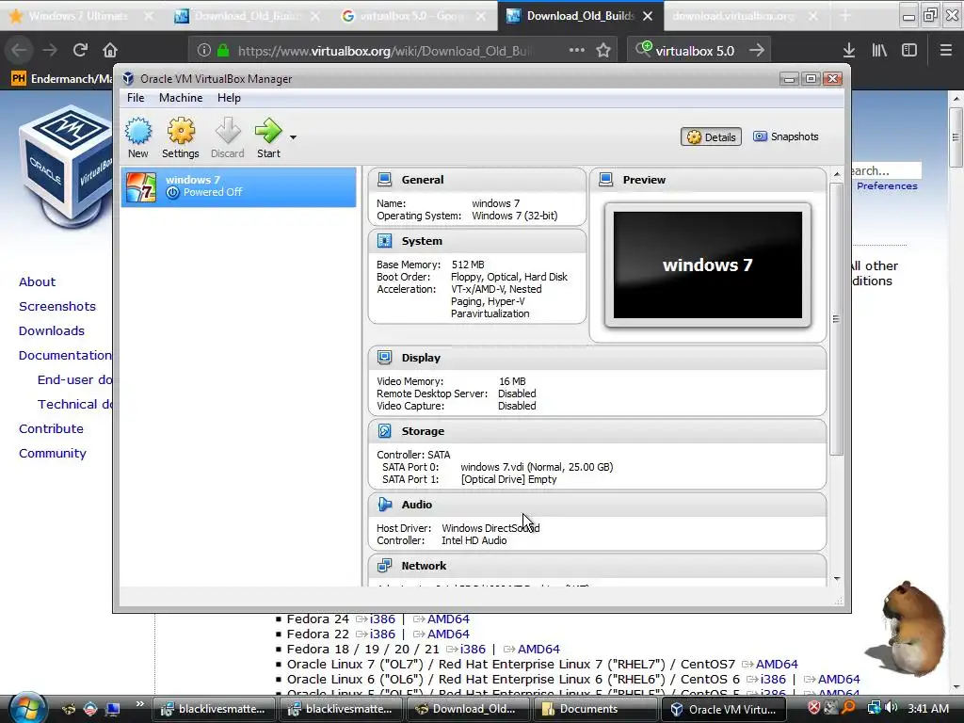Click the System section header icon

(x=385, y=241)
